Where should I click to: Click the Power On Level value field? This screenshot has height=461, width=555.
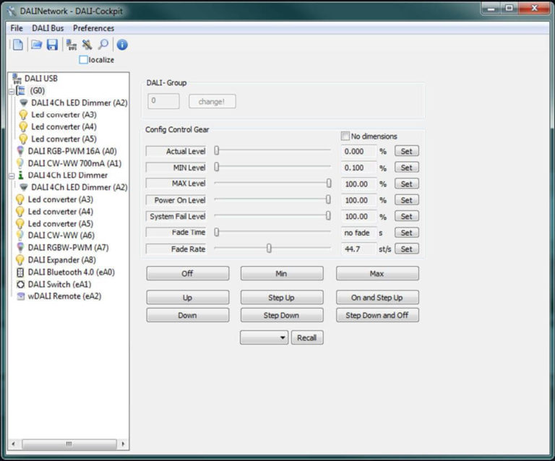click(358, 200)
